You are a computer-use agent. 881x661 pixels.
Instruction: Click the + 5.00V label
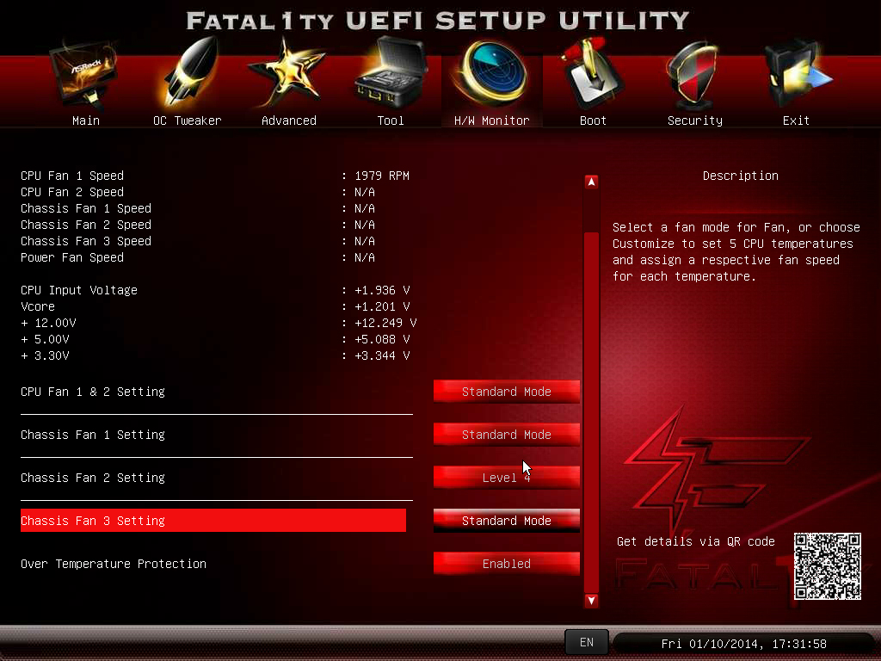point(45,339)
